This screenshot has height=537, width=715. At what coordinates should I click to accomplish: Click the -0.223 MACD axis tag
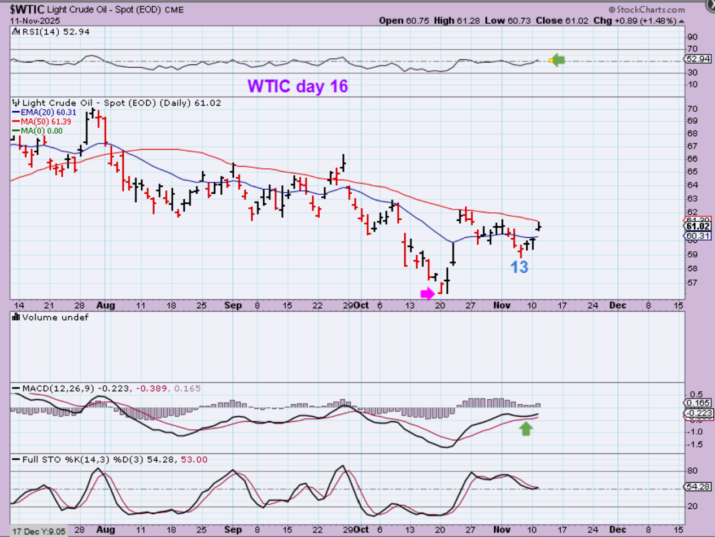pyautogui.click(x=699, y=413)
